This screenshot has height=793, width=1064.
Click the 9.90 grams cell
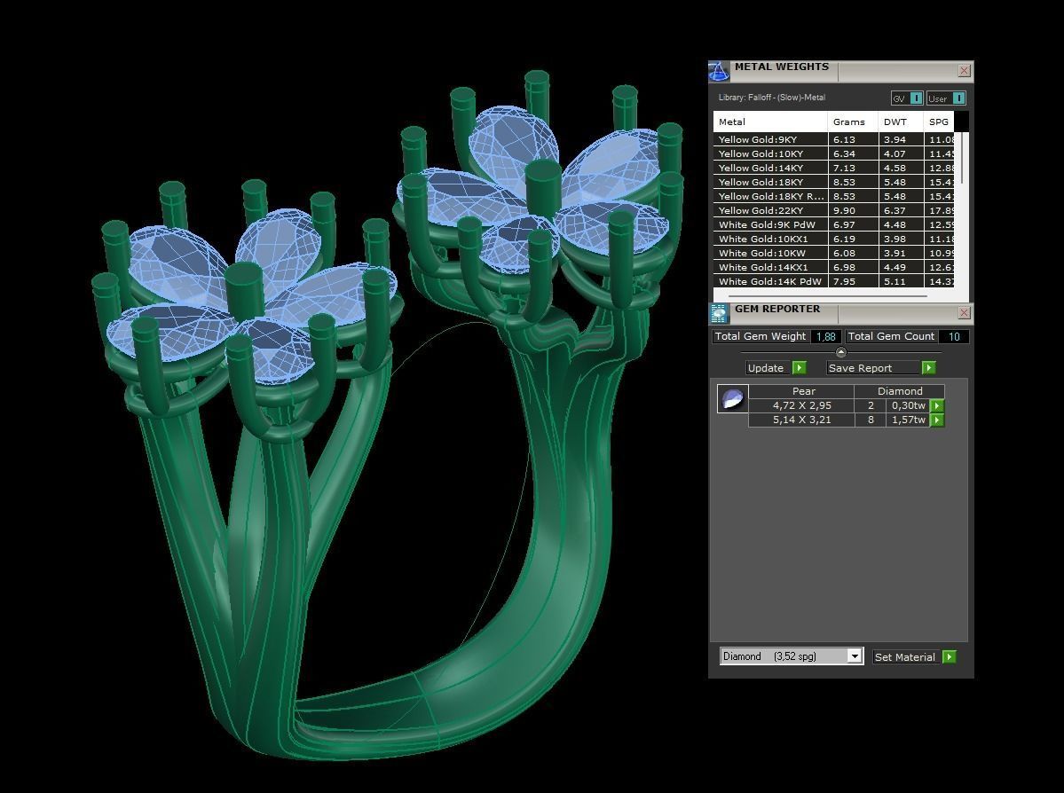(x=853, y=211)
